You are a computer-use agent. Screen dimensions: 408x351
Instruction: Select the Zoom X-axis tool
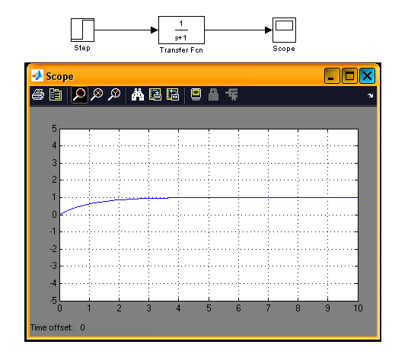[97, 94]
